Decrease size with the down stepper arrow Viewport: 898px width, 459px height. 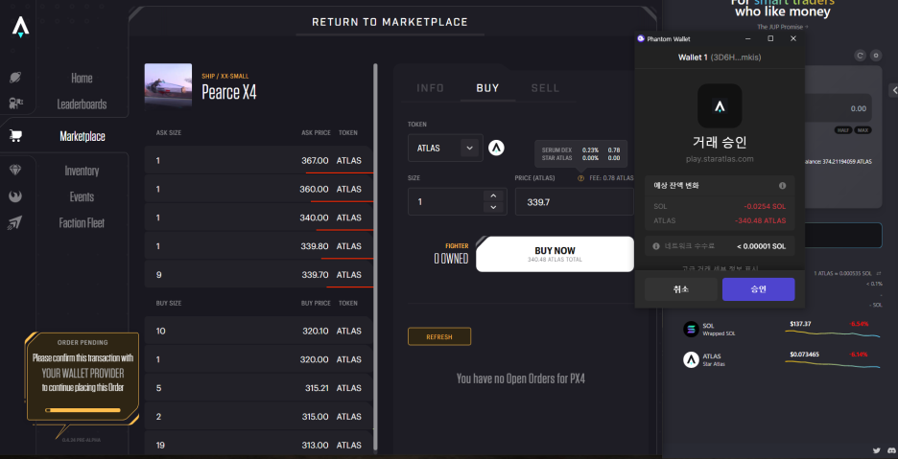[493, 207]
